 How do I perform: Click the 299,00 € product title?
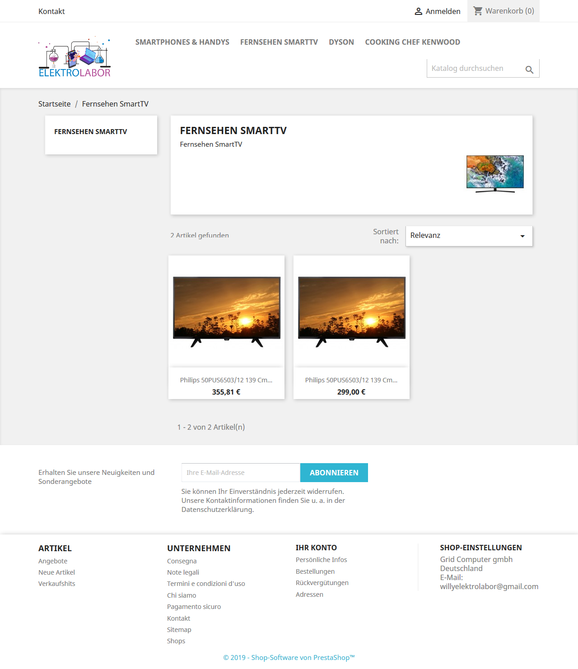pos(351,380)
